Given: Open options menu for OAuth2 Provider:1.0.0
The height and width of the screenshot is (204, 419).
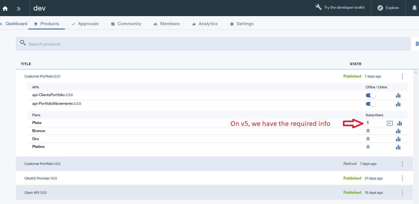Looking at the screenshot, I should [x=402, y=178].
